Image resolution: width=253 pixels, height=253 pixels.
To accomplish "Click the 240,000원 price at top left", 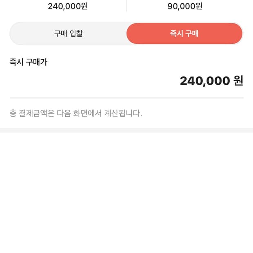I will [68, 6].
